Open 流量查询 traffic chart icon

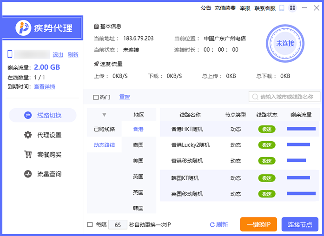[x=28, y=174]
